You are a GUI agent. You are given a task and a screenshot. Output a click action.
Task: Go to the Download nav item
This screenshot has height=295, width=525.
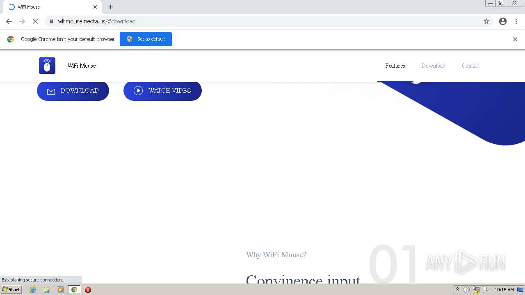pos(433,66)
